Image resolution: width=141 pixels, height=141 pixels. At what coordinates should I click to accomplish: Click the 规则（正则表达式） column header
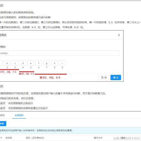35,138
